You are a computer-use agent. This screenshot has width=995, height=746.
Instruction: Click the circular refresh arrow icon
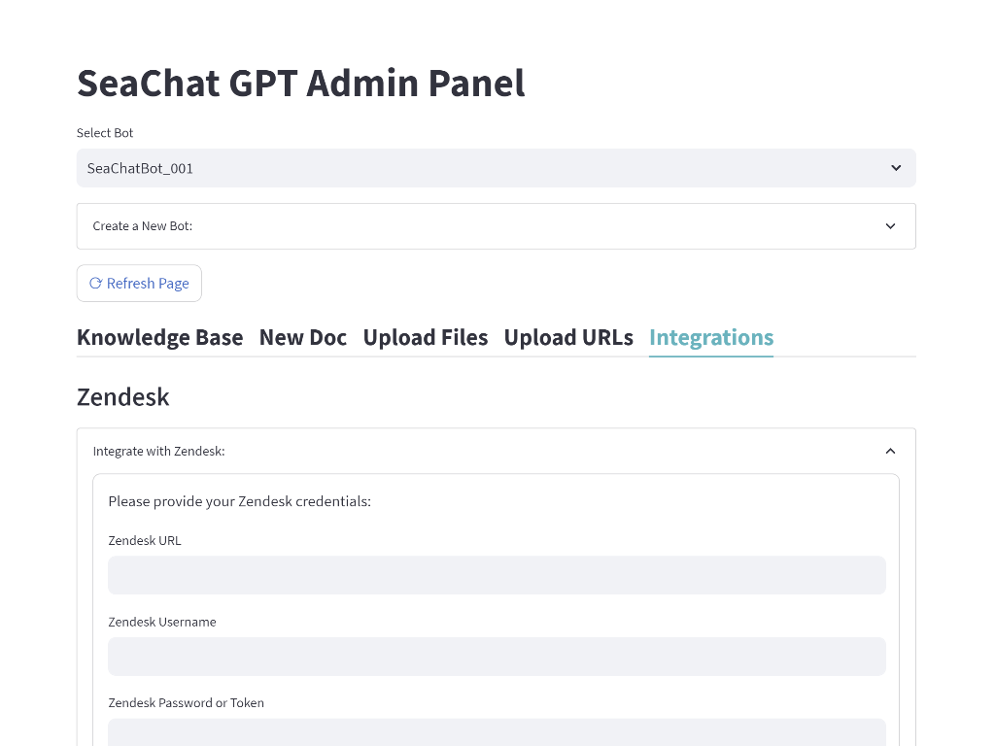(x=95, y=284)
